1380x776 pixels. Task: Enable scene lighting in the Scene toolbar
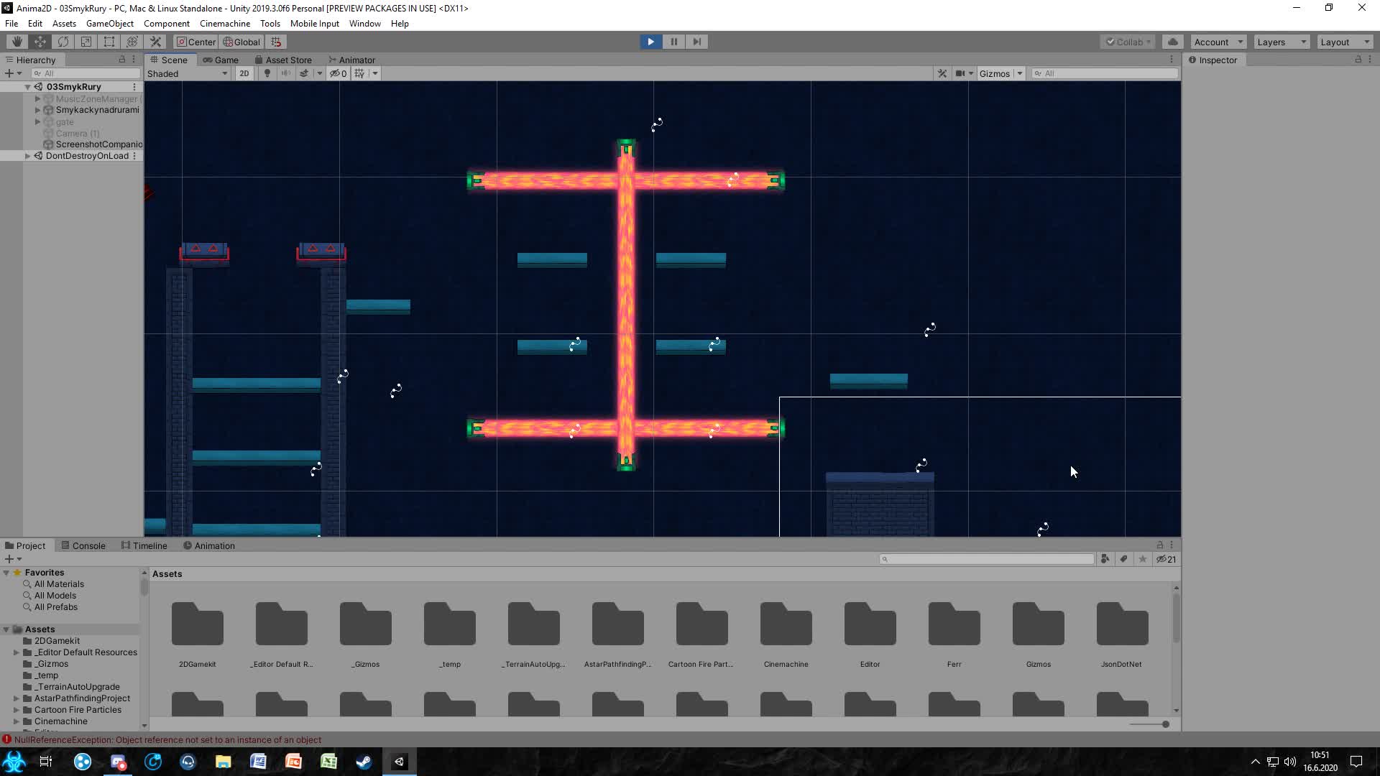pyautogui.click(x=267, y=73)
